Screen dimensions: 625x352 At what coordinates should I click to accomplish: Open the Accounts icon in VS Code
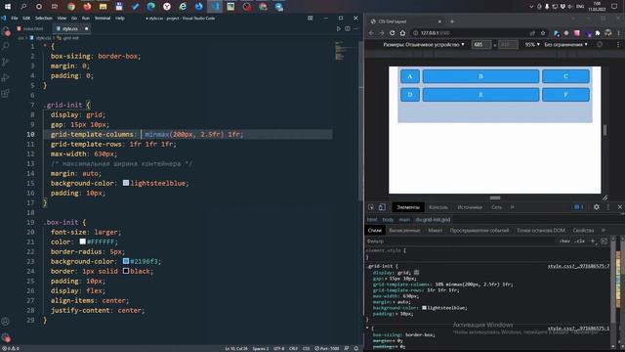tap(6, 322)
